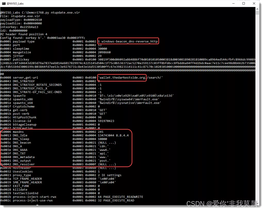Screen dimensions: 264x210
Task: Click the license-id value 591970423
Action: coord(106,121)
